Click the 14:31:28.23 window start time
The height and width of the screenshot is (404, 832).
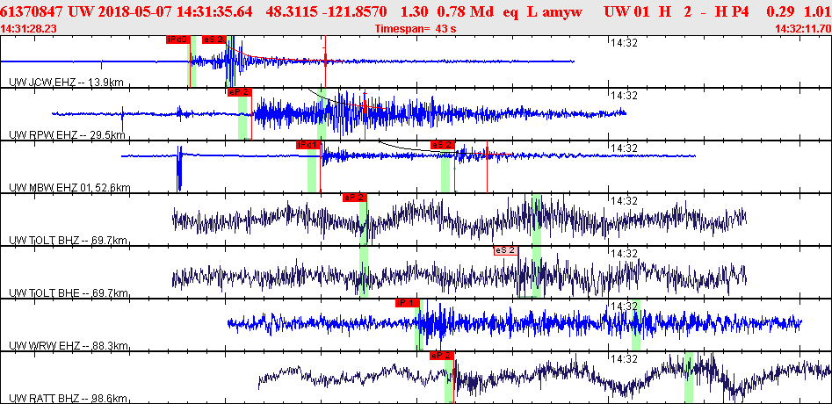(29, 29)
